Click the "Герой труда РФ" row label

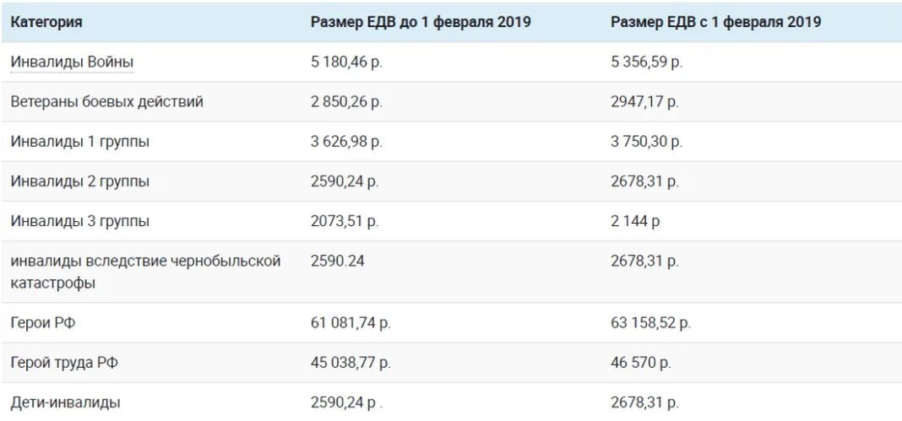tap(64, 363)
